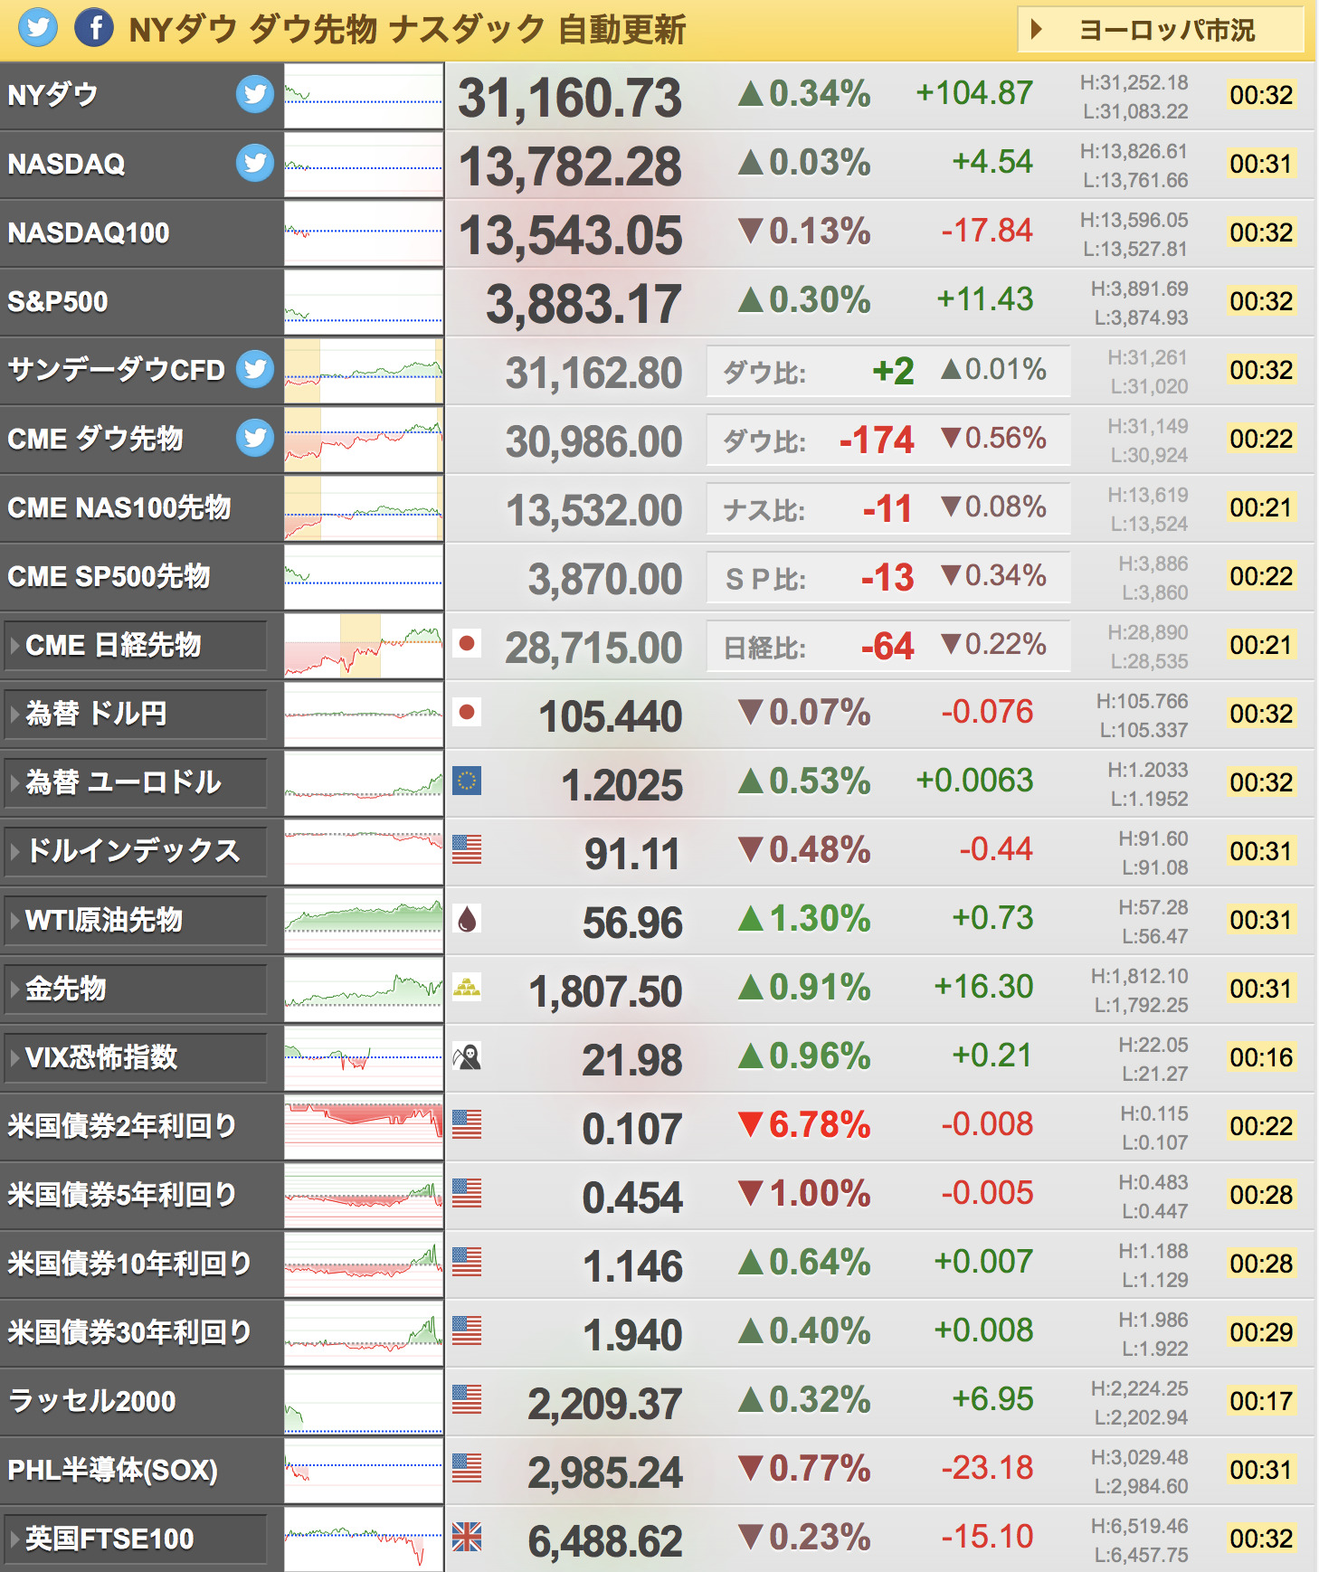Click the S&P500 row label

tap(58, 301)
